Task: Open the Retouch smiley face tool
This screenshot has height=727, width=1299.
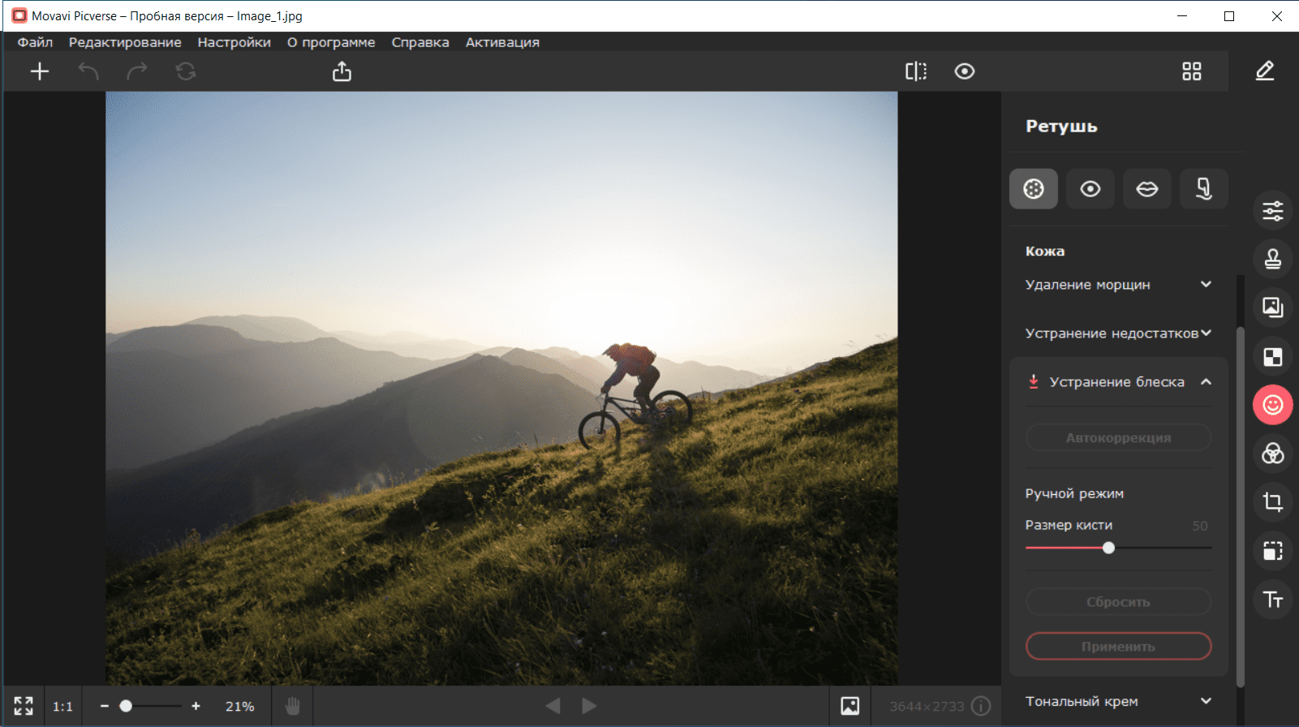Action: point(1272,405)
